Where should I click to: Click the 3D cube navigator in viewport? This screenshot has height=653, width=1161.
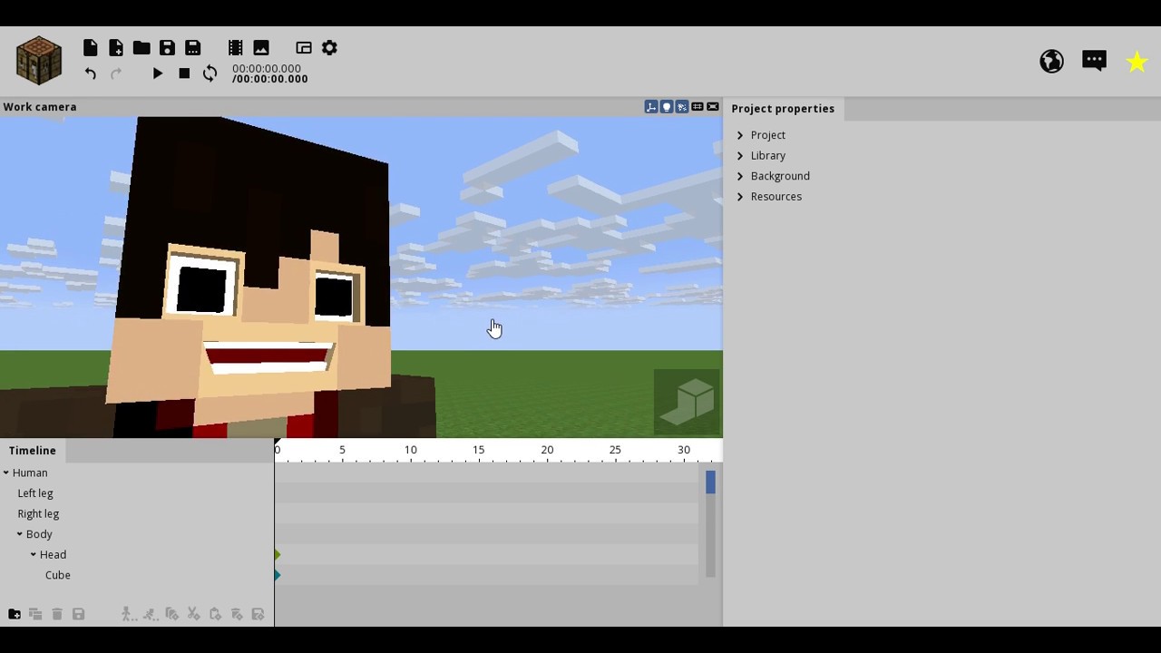tap(688, 402)
